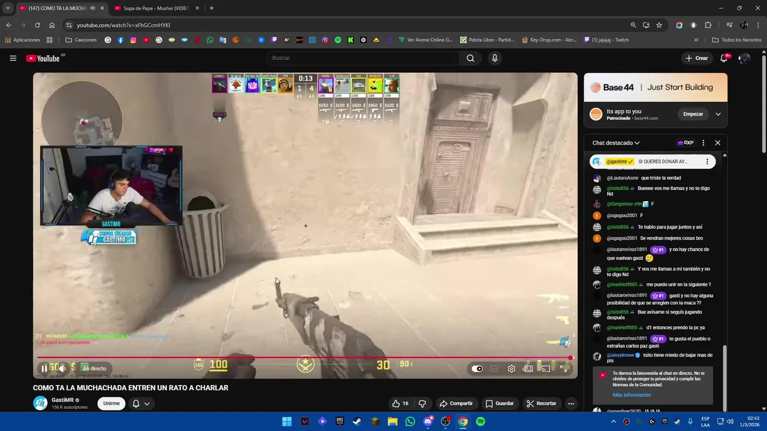This screenshot has width=767, height=431.
Task: Click the live position scrubber dot
Action: tap(570, 358)
